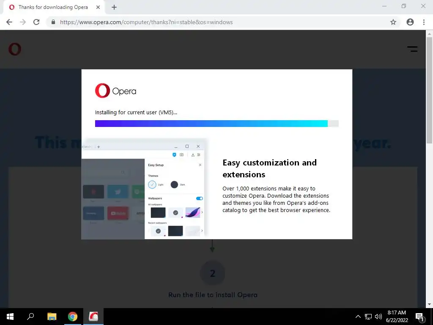The image size is (433, 325).
Task: Go back with the browser back arrow
Action: pyautogui.click(x=9, y=22)
